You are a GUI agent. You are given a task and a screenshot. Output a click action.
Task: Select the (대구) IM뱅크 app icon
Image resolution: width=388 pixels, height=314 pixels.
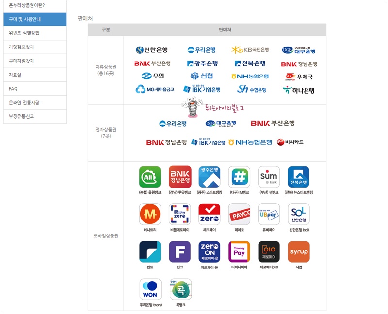coord(239,177)
